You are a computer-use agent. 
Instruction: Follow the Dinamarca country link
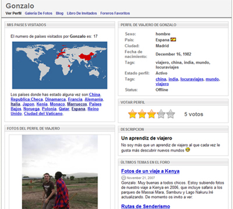(x=55, y=99)
